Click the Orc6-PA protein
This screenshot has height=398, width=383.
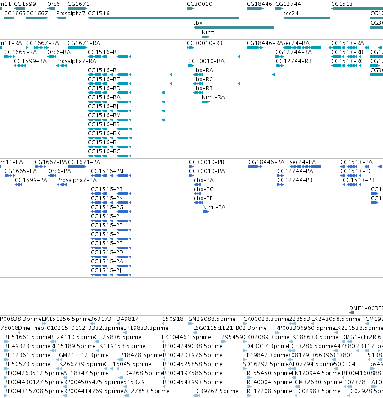pos(52,176)
